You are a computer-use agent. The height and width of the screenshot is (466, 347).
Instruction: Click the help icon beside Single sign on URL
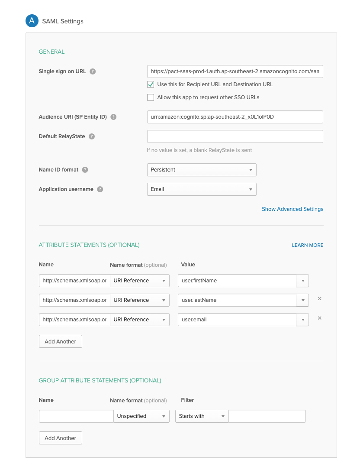(92, 71)
